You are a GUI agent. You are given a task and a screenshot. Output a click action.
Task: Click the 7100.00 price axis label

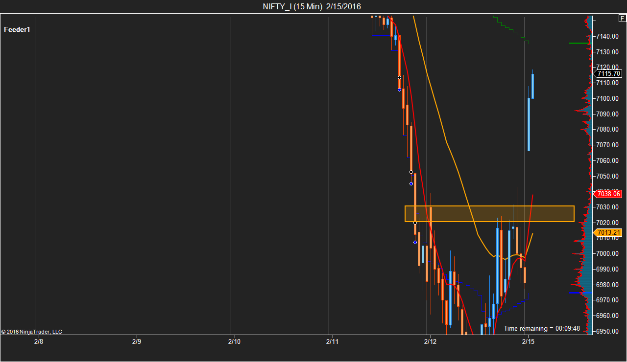pos(607,98)
